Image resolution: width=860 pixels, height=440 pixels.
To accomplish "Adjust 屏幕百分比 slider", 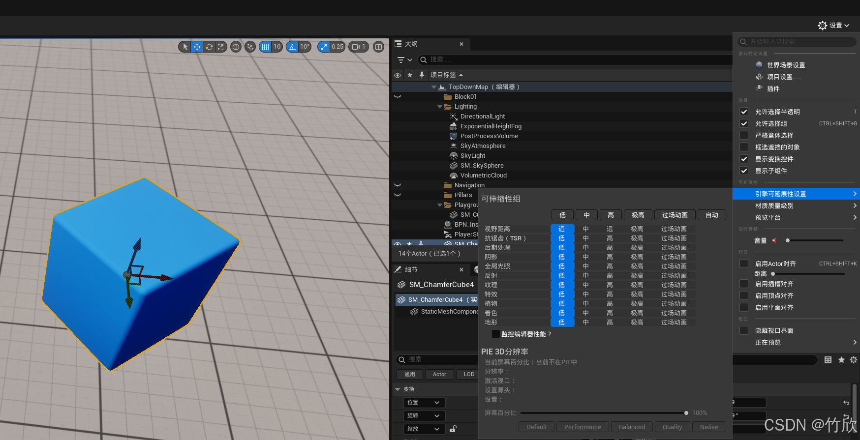I will pos(604,413).
